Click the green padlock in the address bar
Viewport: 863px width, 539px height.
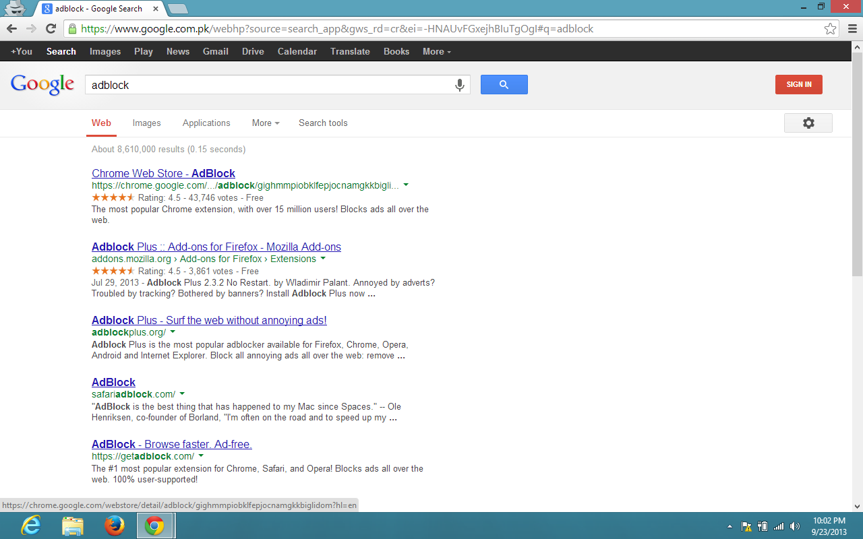pos(72,29)
